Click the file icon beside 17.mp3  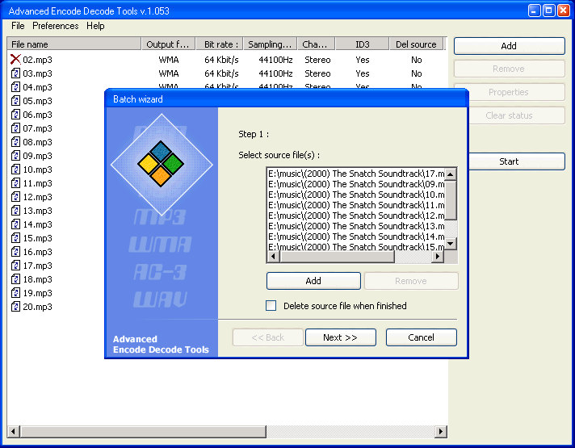pos(15,266)
